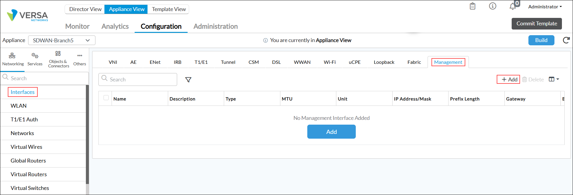Open the clipboard tasks icon
Viewport: 573px width, 195px height.
pyautogui.click(x=472, y=6)
